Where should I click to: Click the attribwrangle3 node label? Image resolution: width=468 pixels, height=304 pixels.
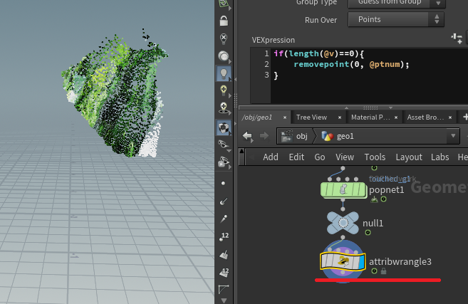pos(400,261)
